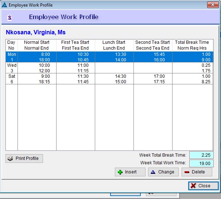Select the Wednesday work profile row
Viewport: 221px width, 199px height.
(109, 68)
